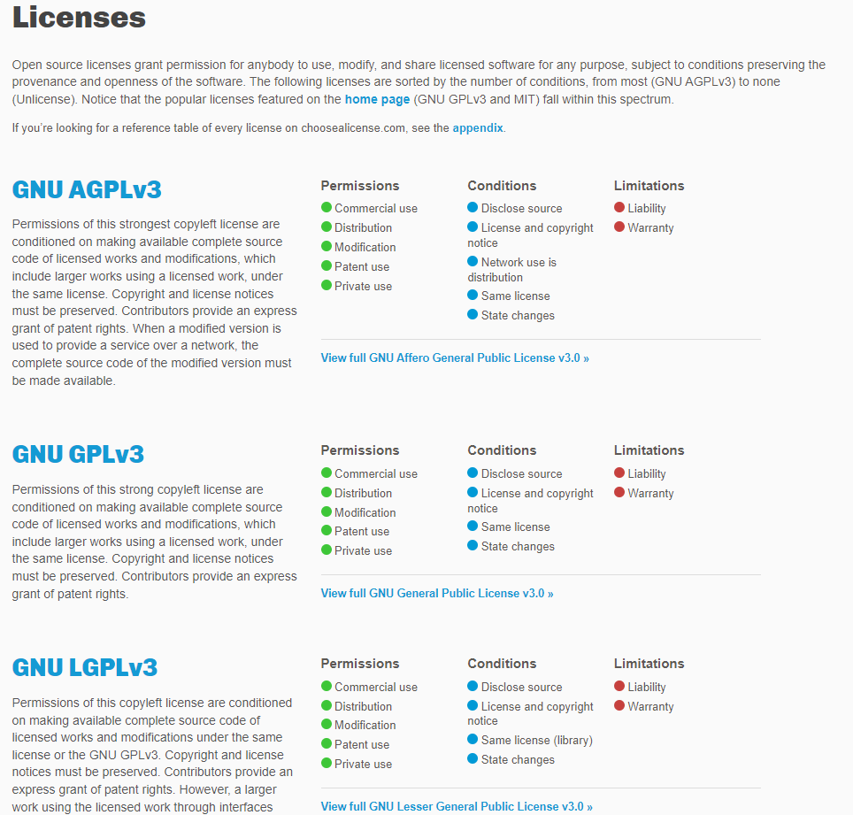The height and width of the screenshot is (815, 853).
Task: Select GPLv3 'Distribution' permission text
Action: point(363,494)
